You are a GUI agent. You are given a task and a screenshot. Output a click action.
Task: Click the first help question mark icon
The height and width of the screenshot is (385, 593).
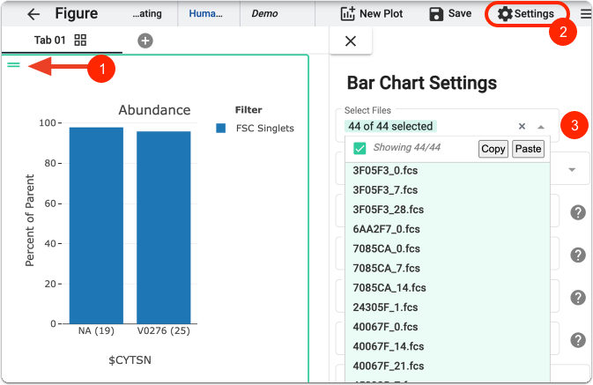[x=578, y=212]
